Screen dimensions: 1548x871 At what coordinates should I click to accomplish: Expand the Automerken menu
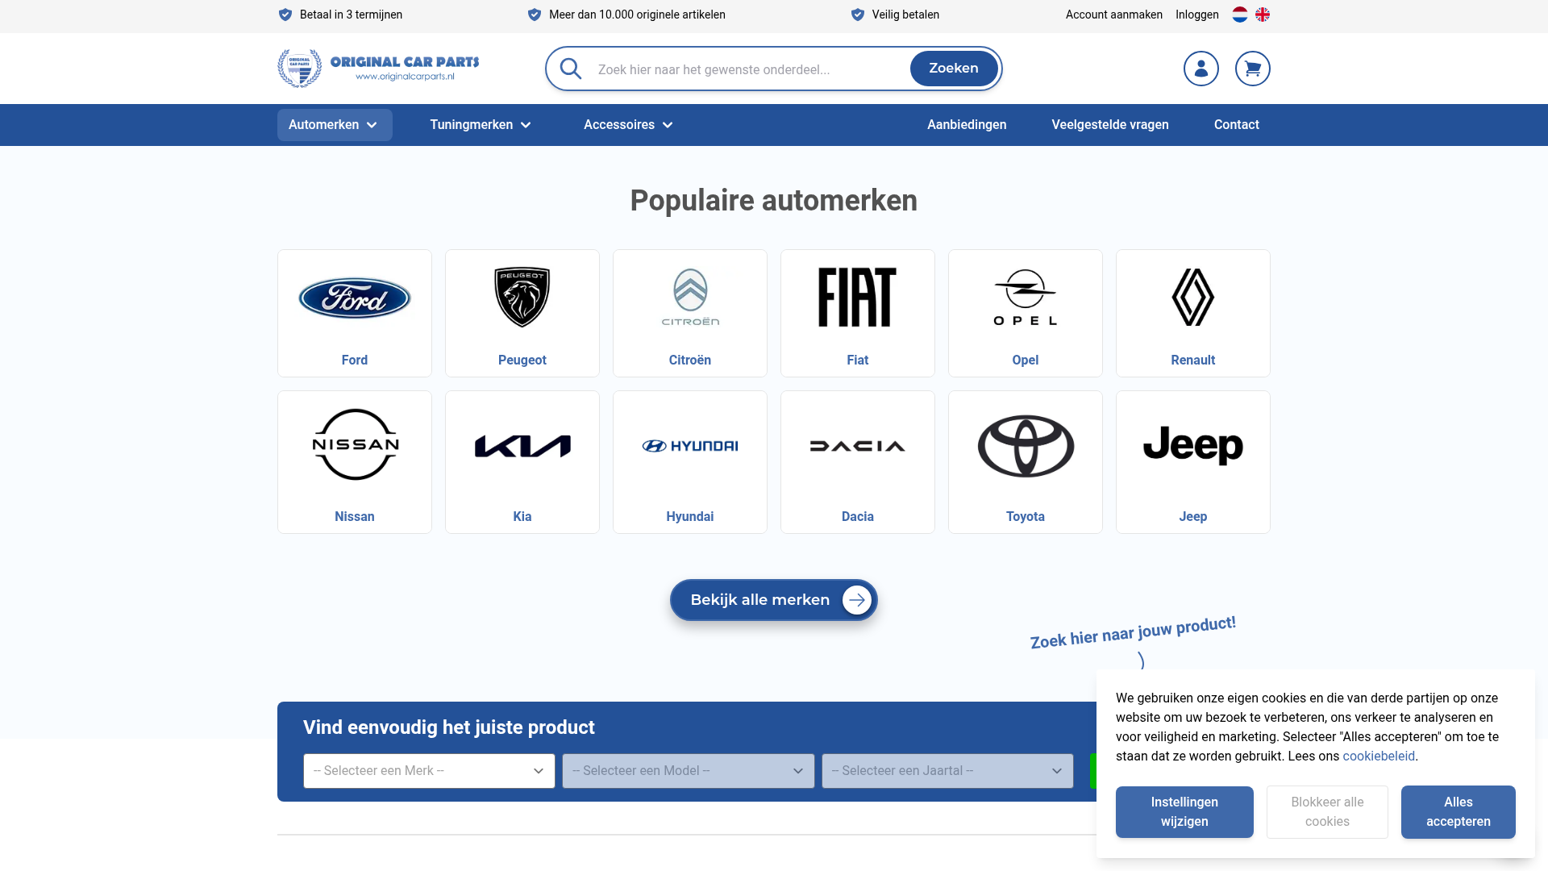pyautogui.click(x=335, y=125)
